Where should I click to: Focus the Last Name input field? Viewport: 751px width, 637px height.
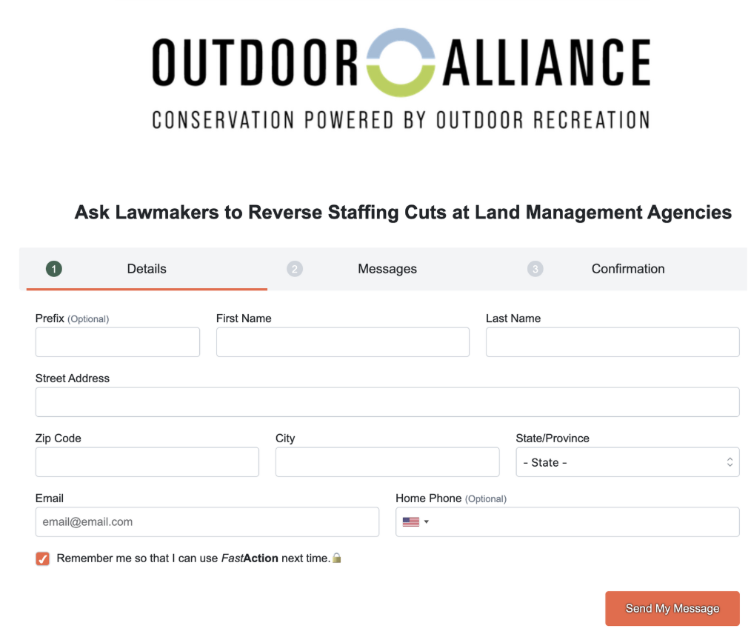(613, 342)
